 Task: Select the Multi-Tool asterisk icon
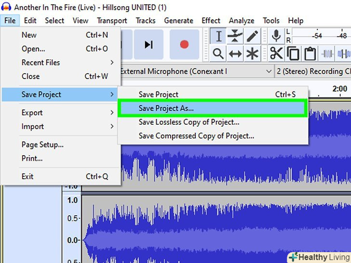point(252,53)
